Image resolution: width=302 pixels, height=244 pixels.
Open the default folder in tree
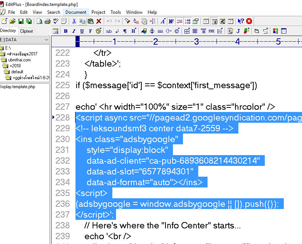[17, 71]
